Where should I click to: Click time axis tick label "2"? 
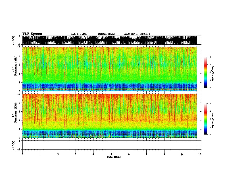(x=58, y=154)
